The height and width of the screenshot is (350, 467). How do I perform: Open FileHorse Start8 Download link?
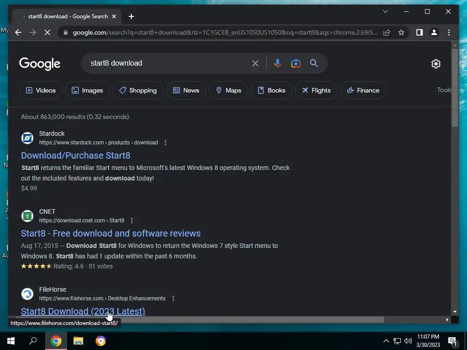click(83, 311)
